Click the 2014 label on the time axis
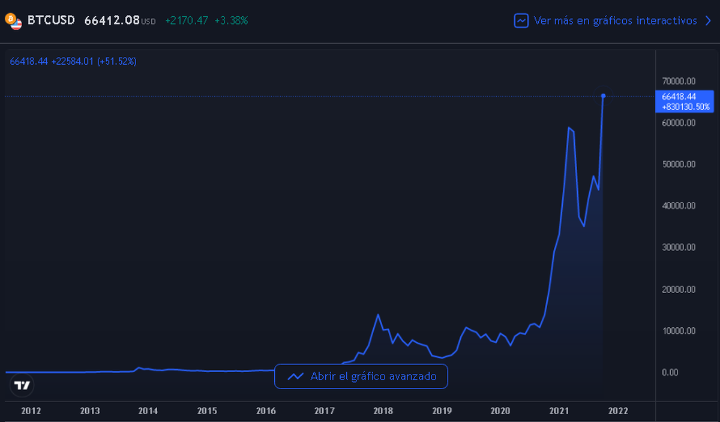The image size is (720, 422). point(148,411)
